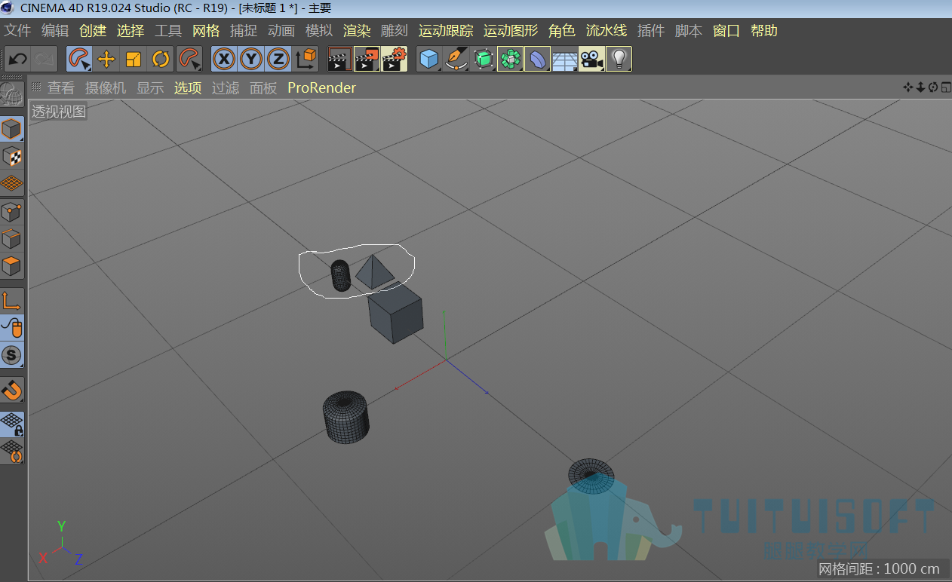Click the planar workplane icon at the sidebar bottom
Image resolution: width=952 pixels, height=582 pixels.
coord(12,451)
